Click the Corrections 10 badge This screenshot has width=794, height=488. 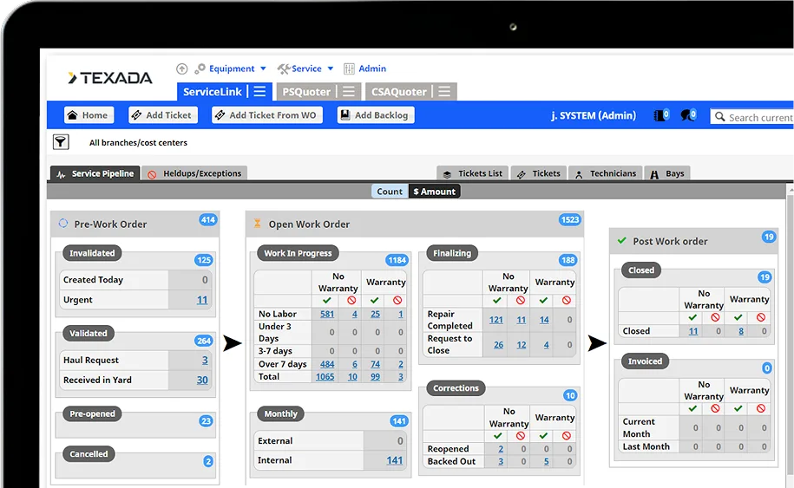click(570, 395)
